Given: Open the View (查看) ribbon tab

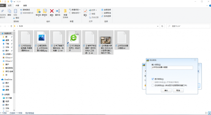Looking at the screenshot, I should click(x=25, y=5).
